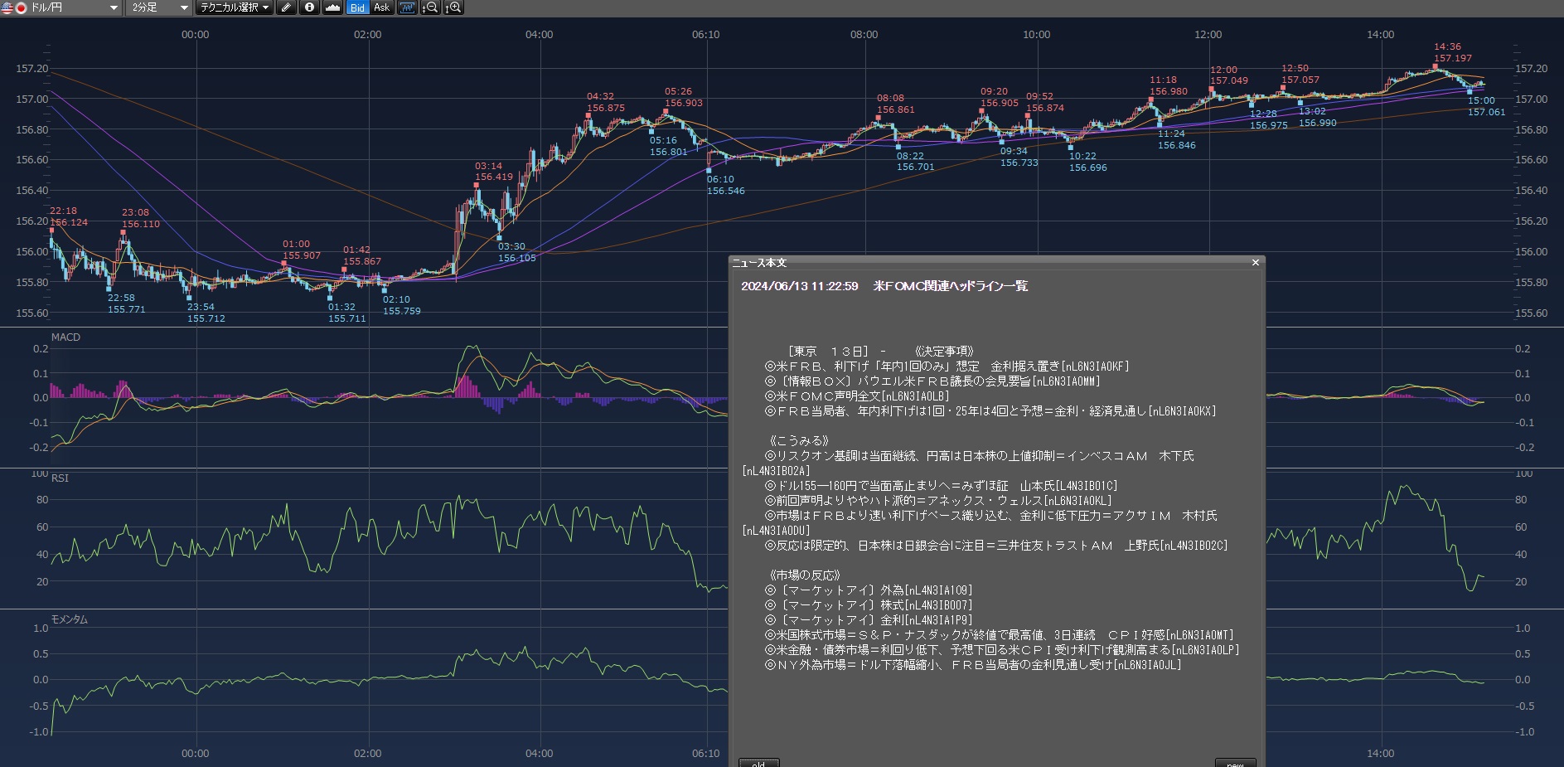Open the ドル/円 currency pair dropdown
Screen dimensions: 1564x767
(x=114, y=7)
